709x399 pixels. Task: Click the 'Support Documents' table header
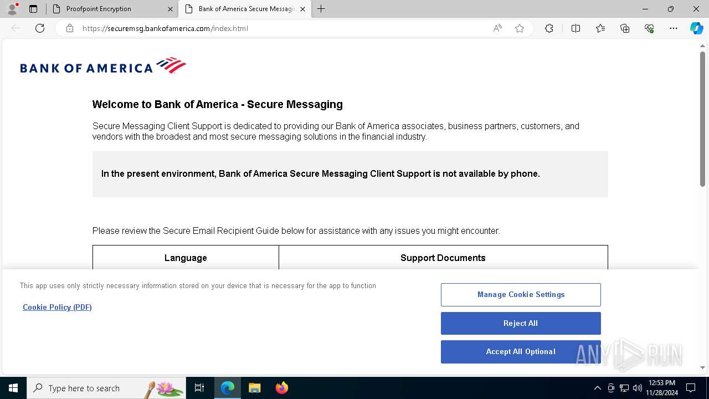(x=443, y=258)
